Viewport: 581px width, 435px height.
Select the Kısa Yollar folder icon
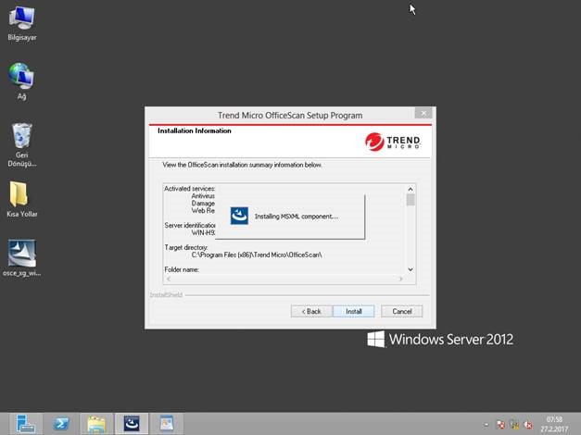(x=22, y=199)
